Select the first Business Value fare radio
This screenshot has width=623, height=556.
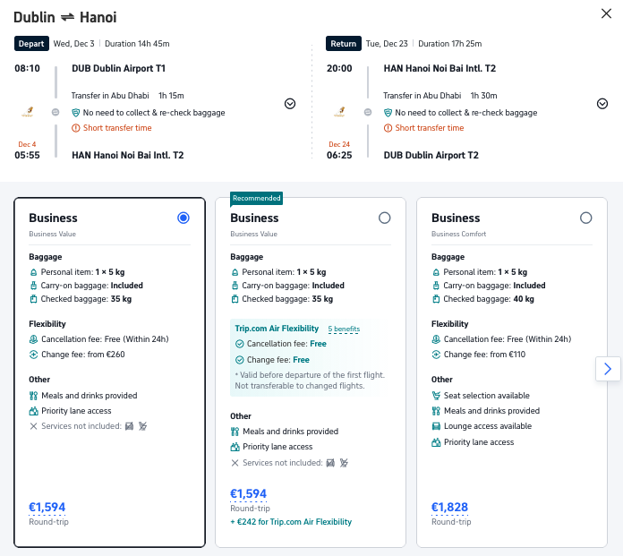click(183, 218)
